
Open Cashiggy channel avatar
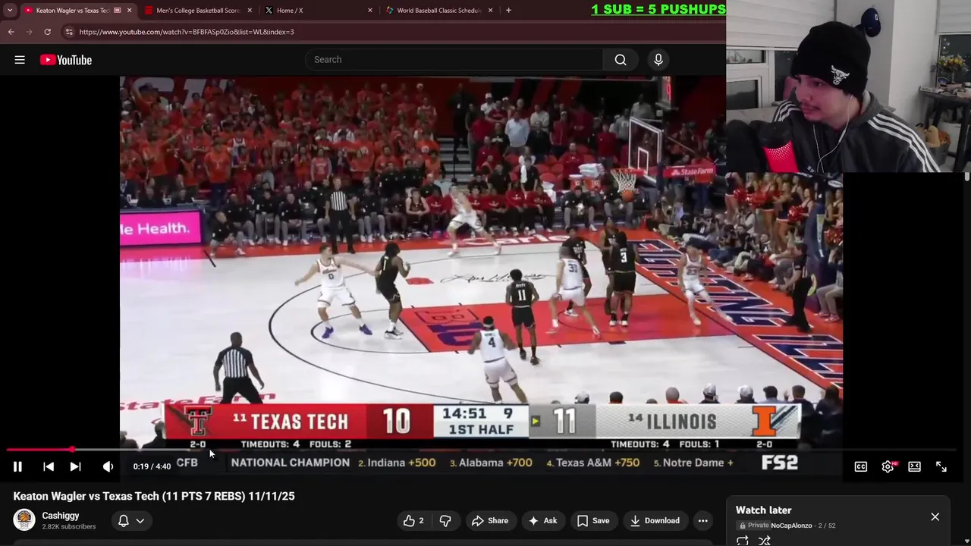click(24, 520)
